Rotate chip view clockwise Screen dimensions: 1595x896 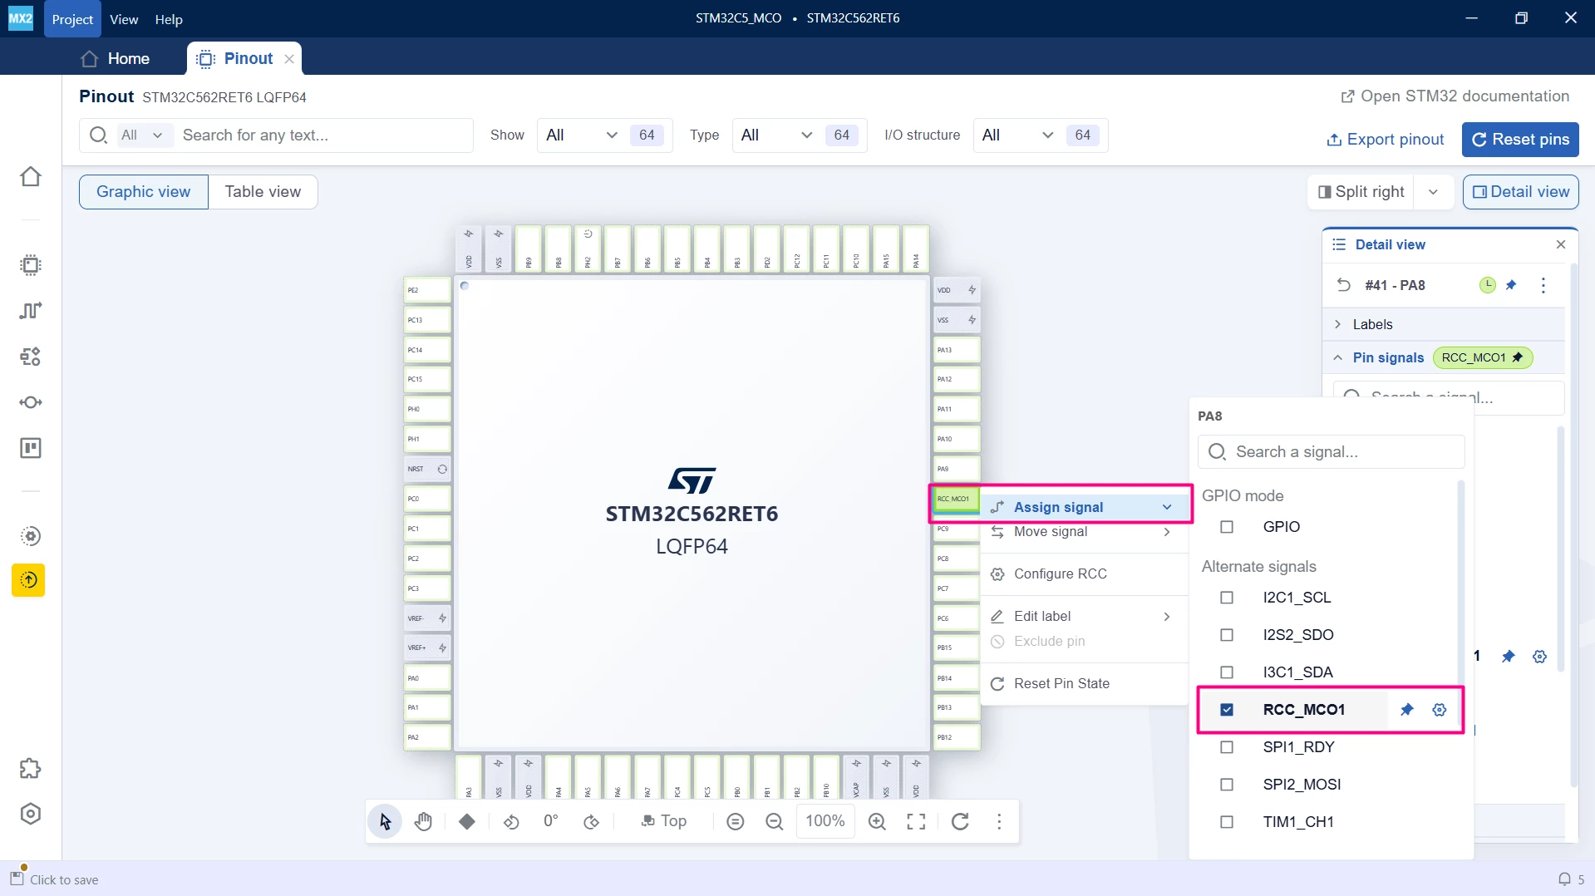591,821
